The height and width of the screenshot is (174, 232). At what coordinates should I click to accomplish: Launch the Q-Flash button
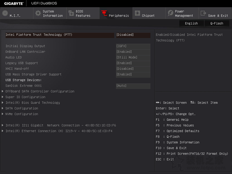pos(217,23)
